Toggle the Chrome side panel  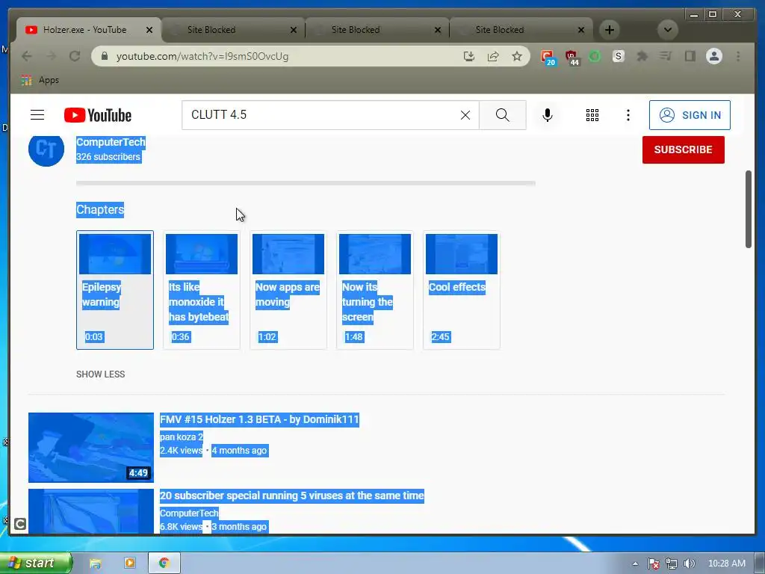pyautogui.click(x=690, y=57)
